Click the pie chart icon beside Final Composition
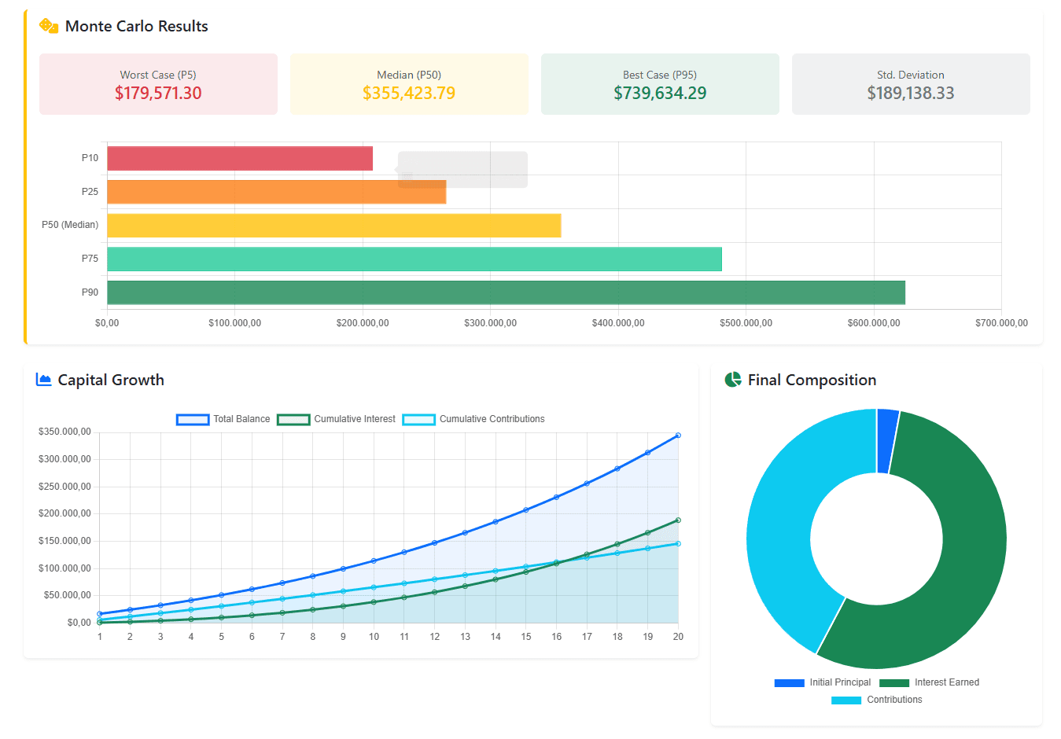1061x739 pixels. (733, 380)
